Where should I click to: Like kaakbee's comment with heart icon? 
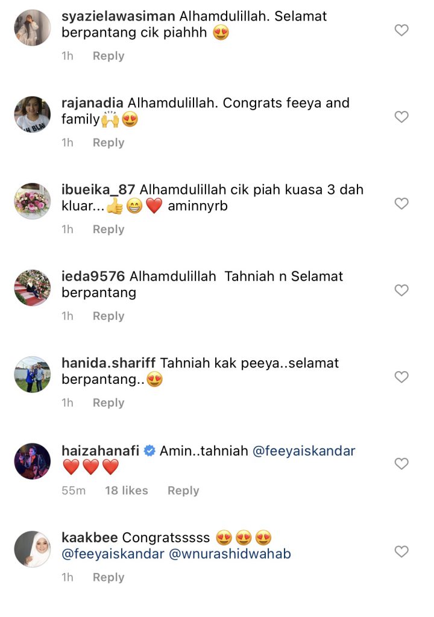[401, 551]
